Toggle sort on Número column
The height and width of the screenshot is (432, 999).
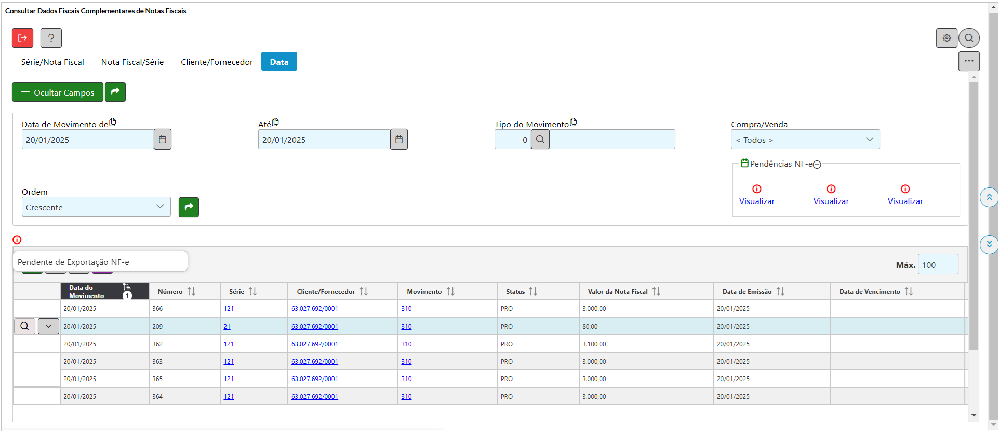pos(191,292)
